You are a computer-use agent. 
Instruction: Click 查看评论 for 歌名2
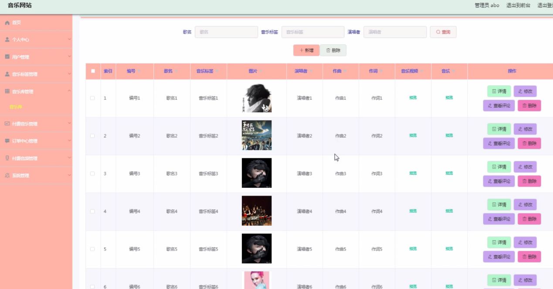pyautogui.click(x=499, y=143)
